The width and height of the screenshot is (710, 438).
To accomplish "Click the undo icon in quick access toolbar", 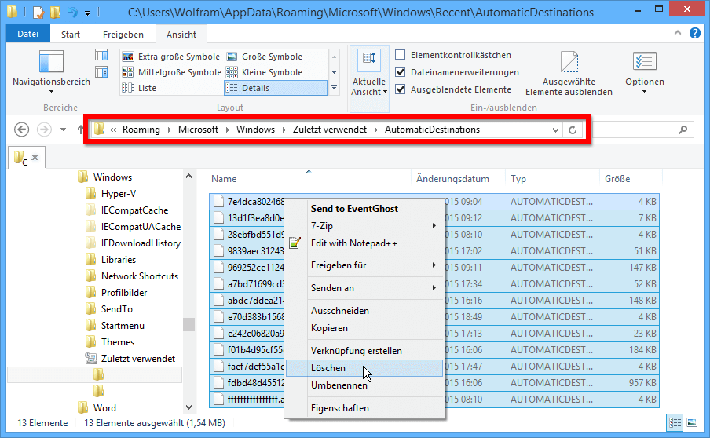I will click(72, 13).
